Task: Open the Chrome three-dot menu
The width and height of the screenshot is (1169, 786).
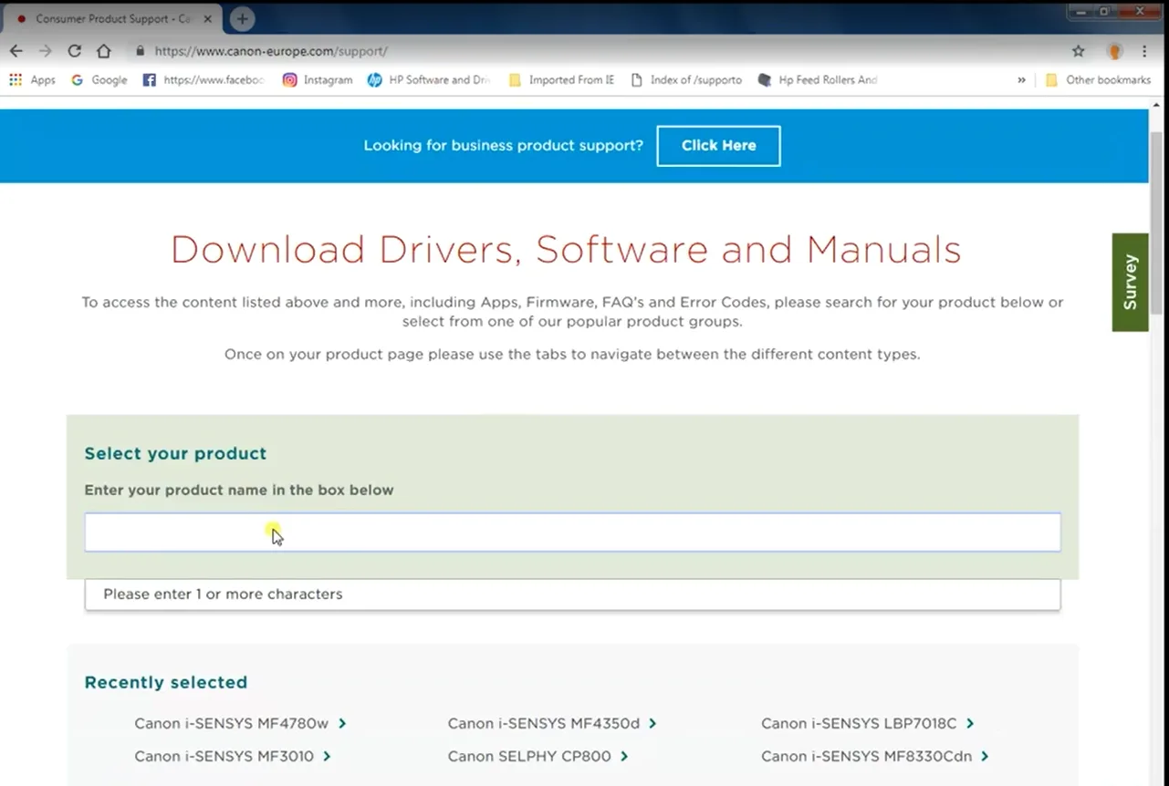Action: [1144, 51]
